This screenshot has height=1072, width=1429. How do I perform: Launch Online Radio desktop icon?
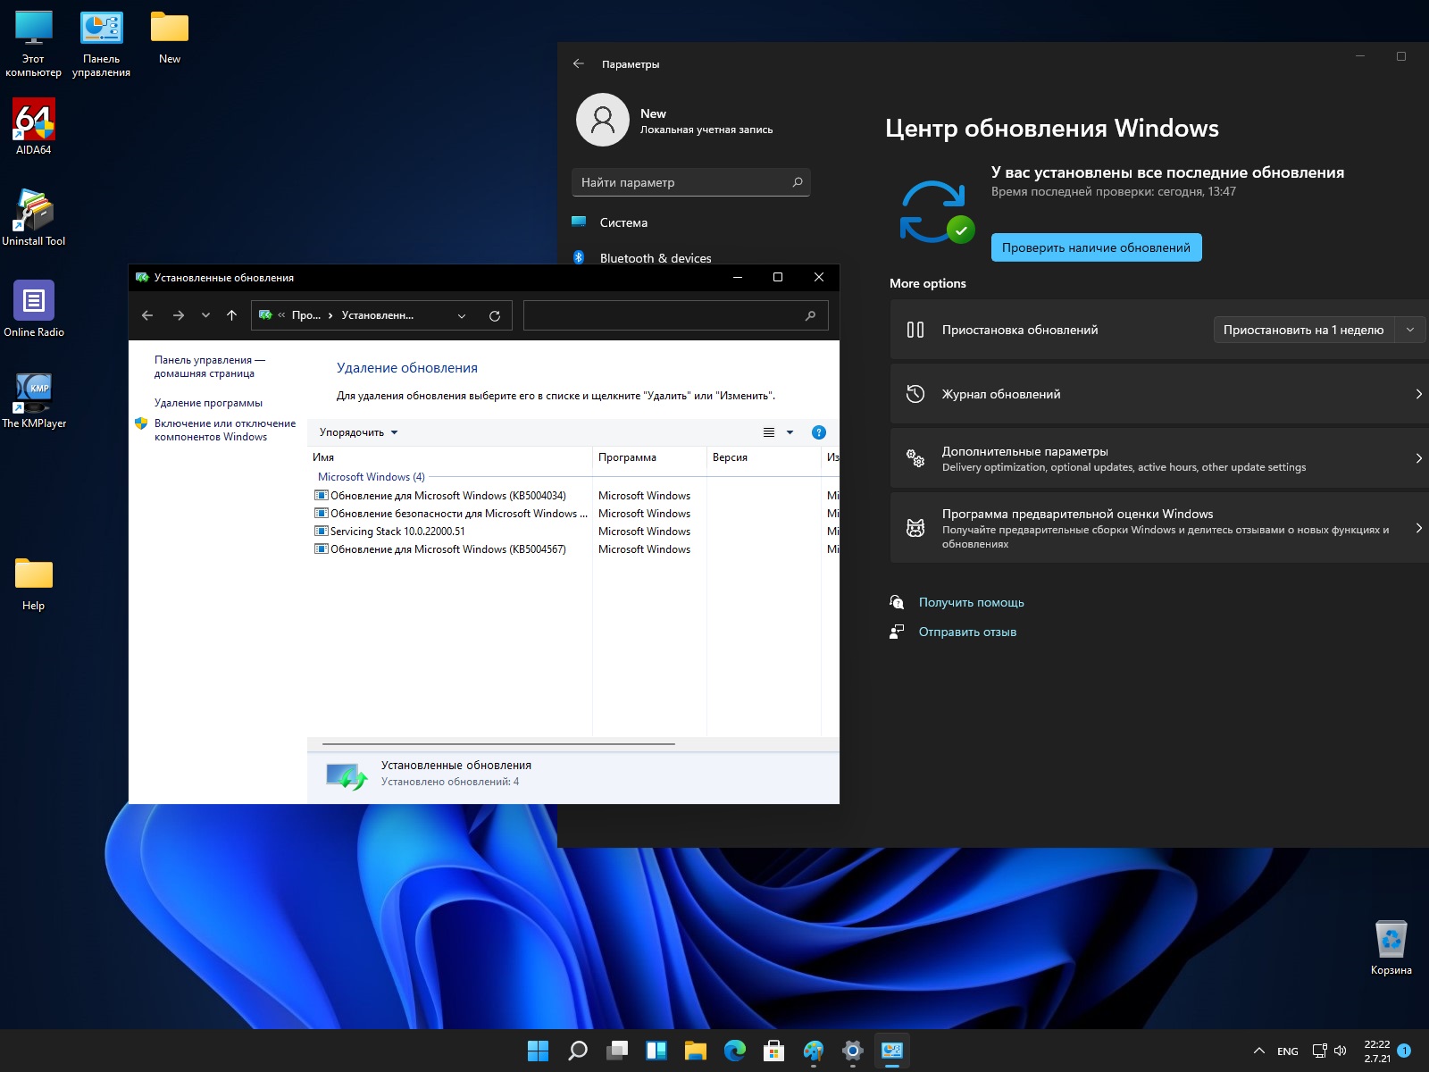[34, 302]
